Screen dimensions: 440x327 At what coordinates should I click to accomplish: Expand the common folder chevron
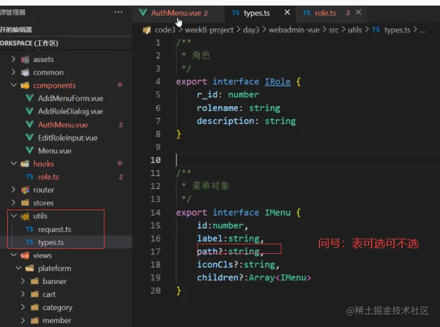(x=13, y=72)
